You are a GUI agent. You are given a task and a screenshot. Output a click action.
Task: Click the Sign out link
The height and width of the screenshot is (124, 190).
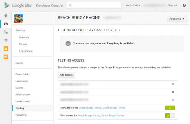click(172, 5)
